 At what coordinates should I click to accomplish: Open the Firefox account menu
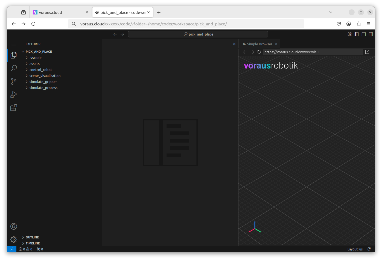point(349,24)
